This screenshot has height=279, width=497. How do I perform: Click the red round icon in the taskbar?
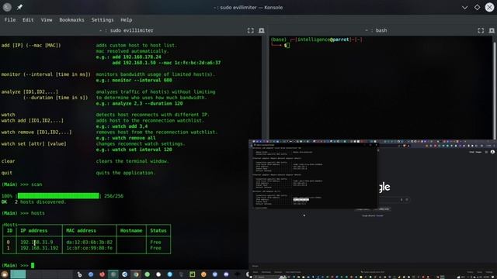point(102,274)
